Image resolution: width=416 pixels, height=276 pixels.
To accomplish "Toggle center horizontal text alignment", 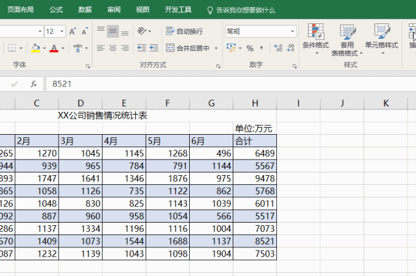I will pos(113,48).
